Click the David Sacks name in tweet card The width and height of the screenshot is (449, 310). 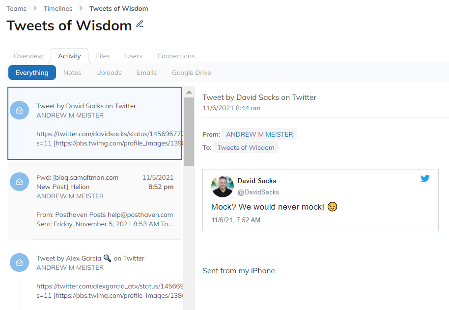(257, 181)
